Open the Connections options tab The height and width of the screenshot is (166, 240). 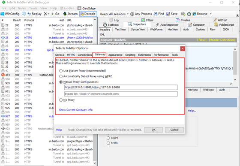pos(84,55)
